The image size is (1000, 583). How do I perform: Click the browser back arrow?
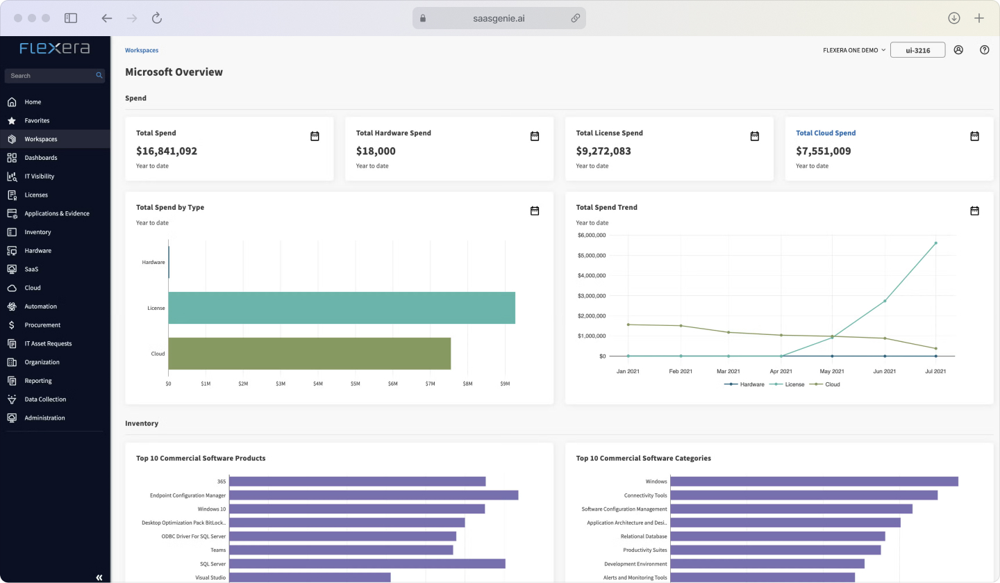pos(106,18)
